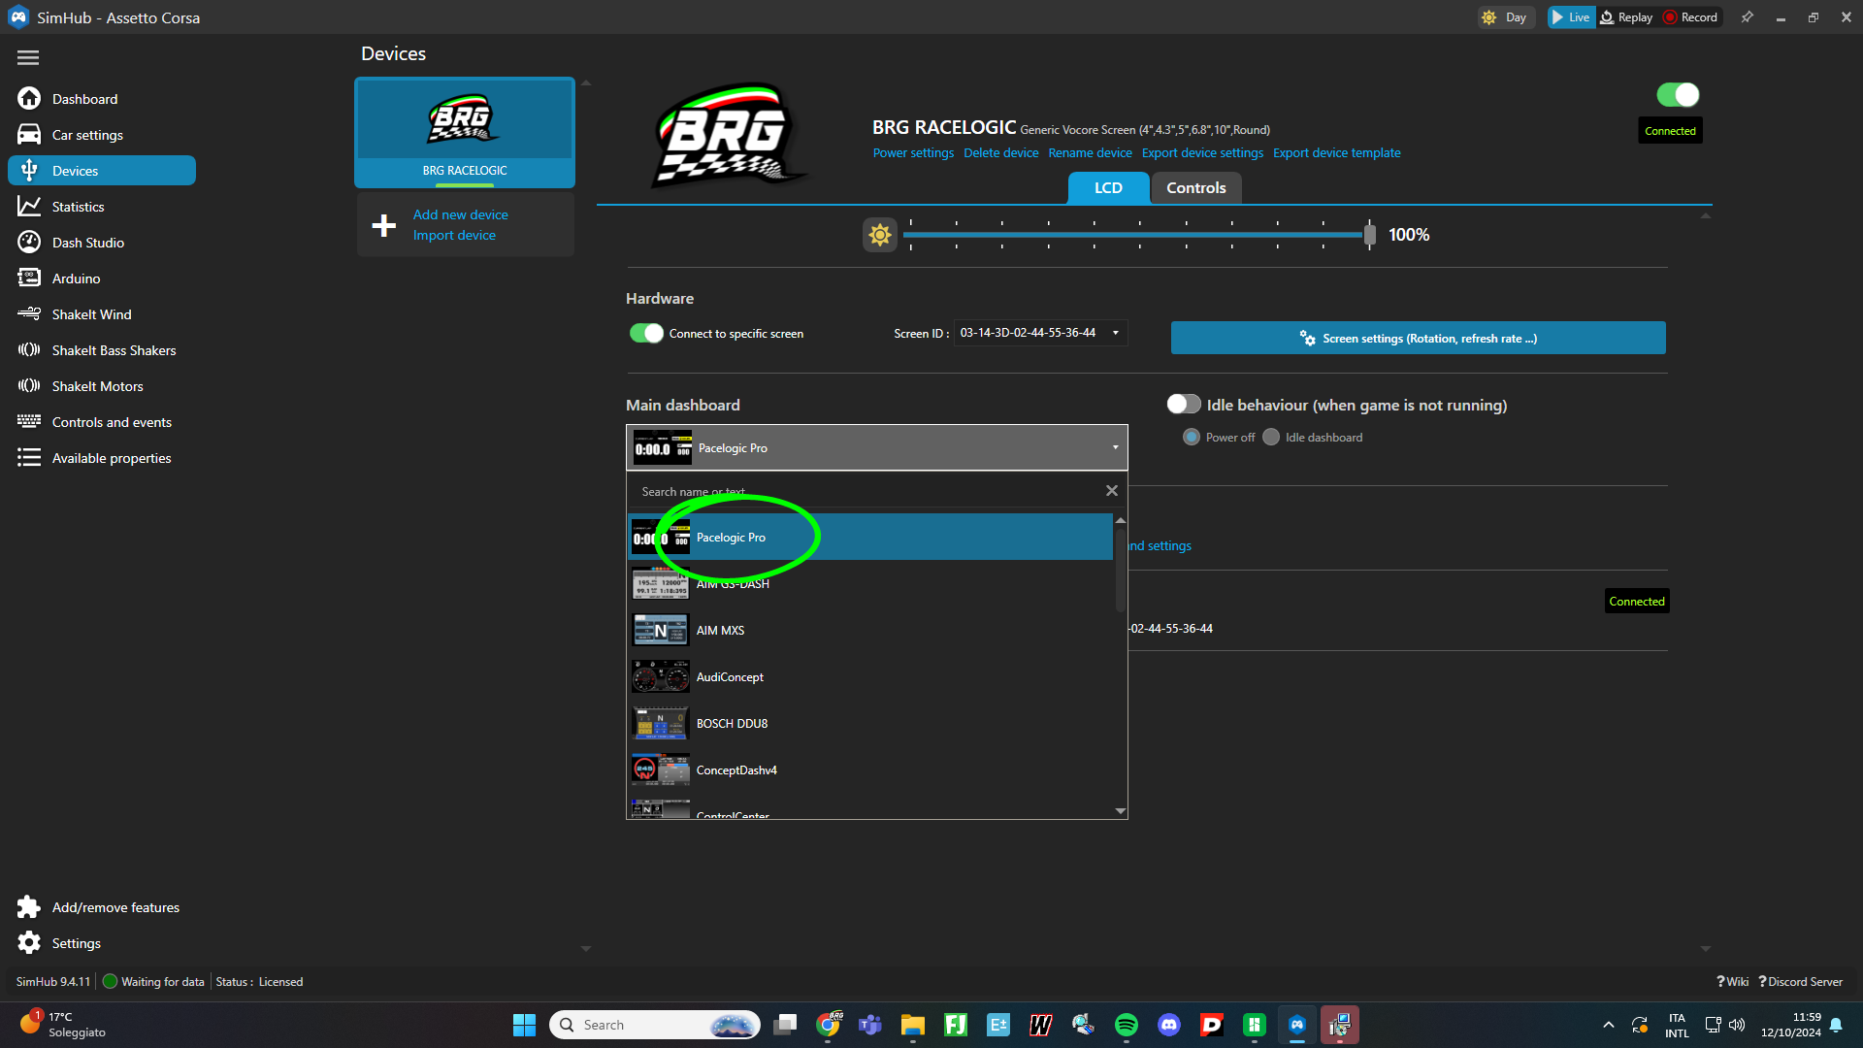Switch to the Controls tab
1863x1048 pixels.
coord(1195,188)
